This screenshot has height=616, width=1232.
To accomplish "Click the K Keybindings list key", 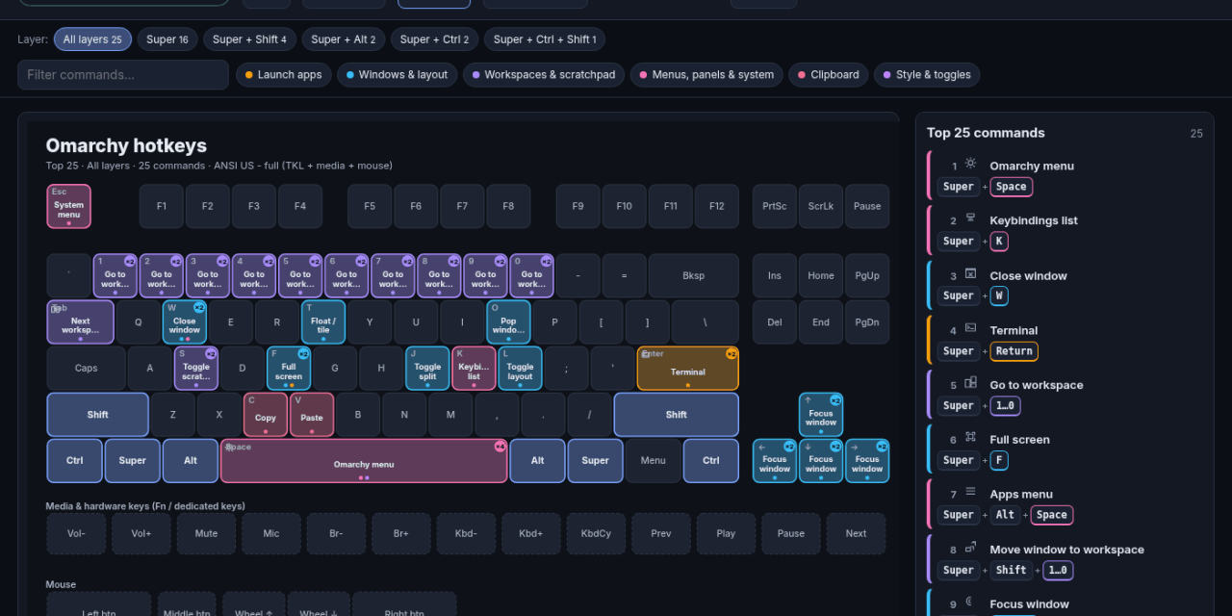I will pyautogui.click(x=474, y=369).
